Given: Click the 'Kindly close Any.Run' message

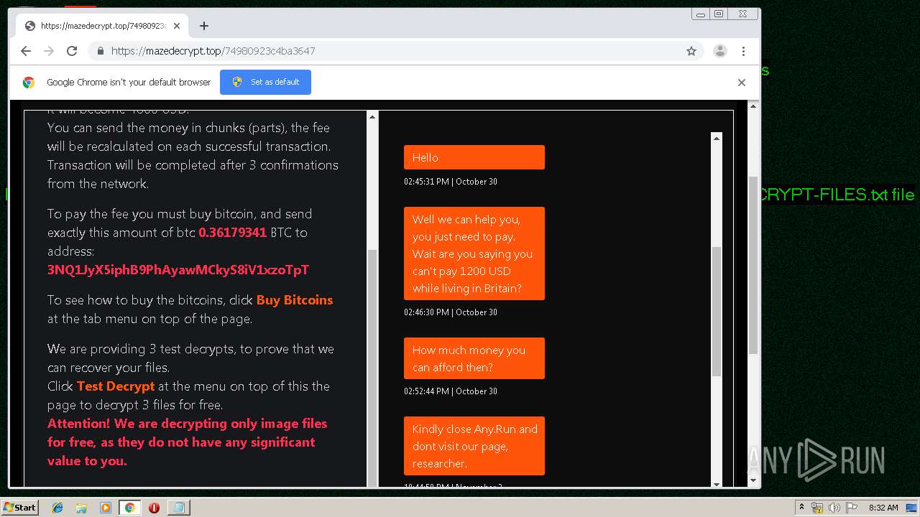Looking at the screenshot, I should click(x=474, y=446).
